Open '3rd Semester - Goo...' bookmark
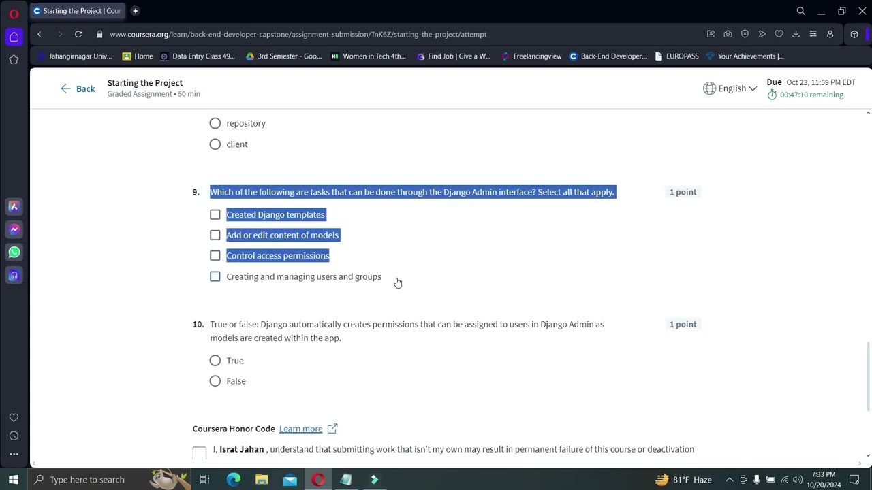The height and width of the screenshot is (490, 872). coord(283,56)
